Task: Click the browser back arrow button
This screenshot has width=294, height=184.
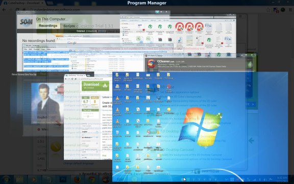Action: pos(4,10)
